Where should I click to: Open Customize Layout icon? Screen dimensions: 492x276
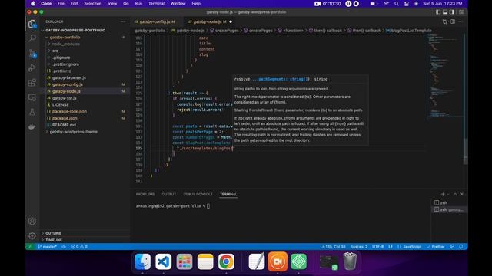pos(461,12)
